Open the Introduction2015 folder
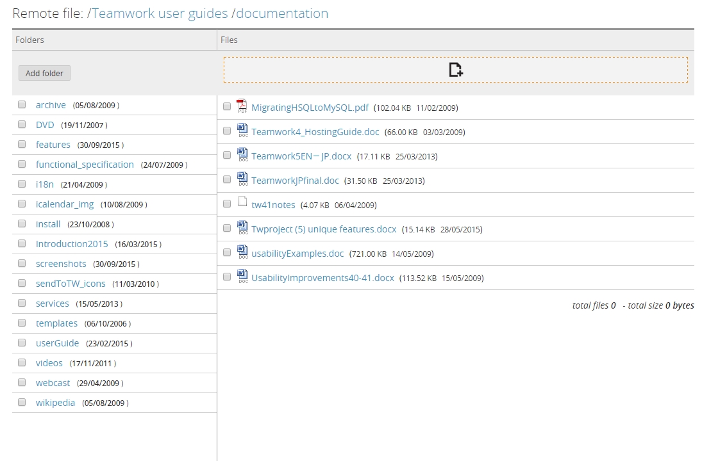The width and height of the screenshot is (702, 461). click(72, 244)
